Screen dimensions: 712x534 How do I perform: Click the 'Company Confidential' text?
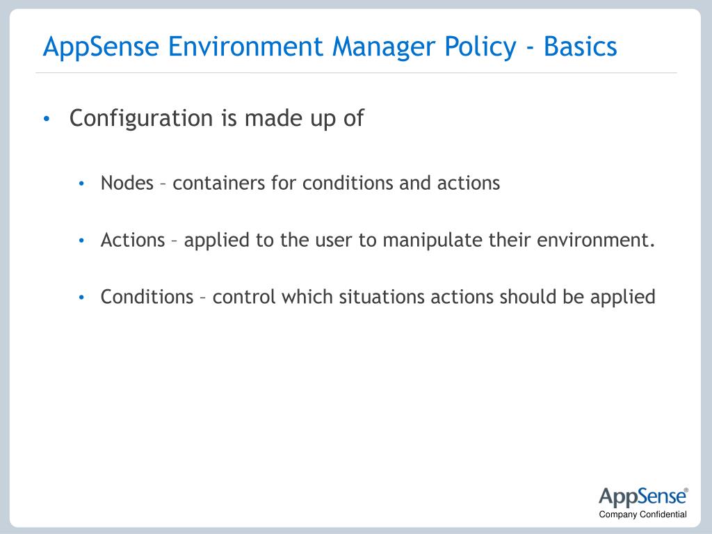[642, 515]
